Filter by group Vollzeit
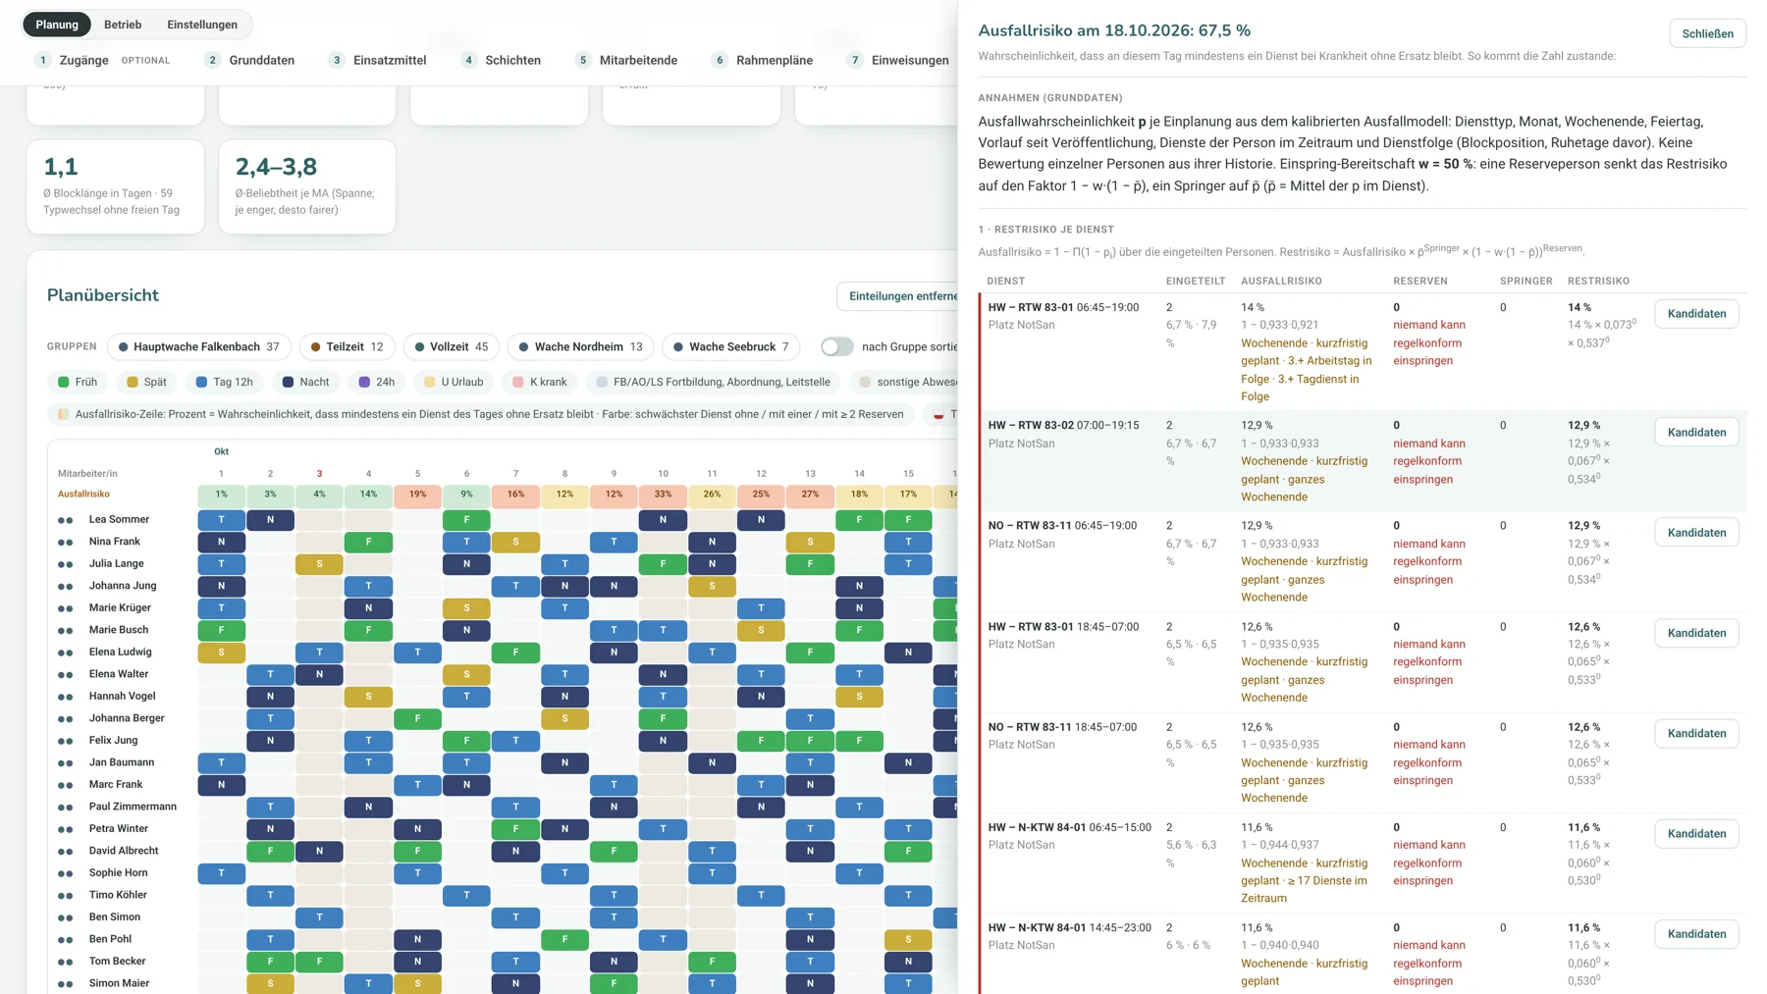This screenshot has height=994, width=1767. [452, 346]
